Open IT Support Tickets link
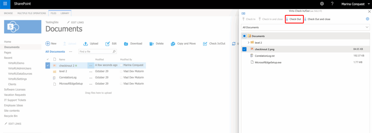 (x=15, y=100)
